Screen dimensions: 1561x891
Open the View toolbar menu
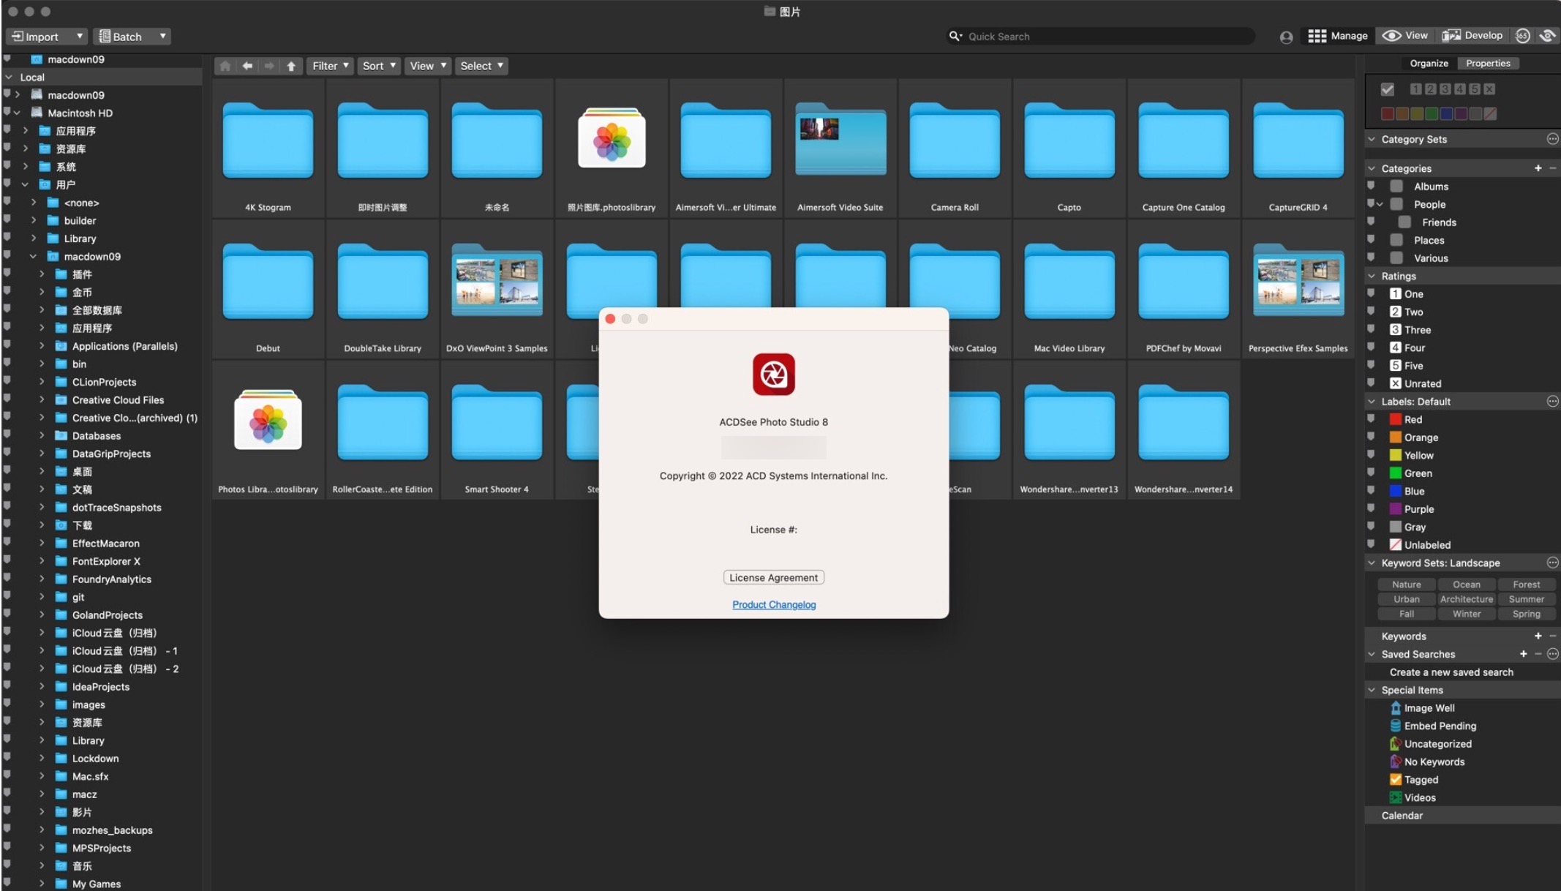coord(427,66)
